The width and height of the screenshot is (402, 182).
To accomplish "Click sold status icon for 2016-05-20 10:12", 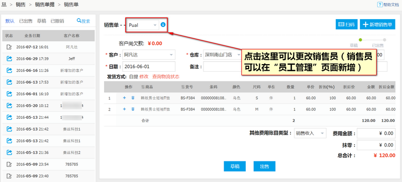I will click(9, 105).
